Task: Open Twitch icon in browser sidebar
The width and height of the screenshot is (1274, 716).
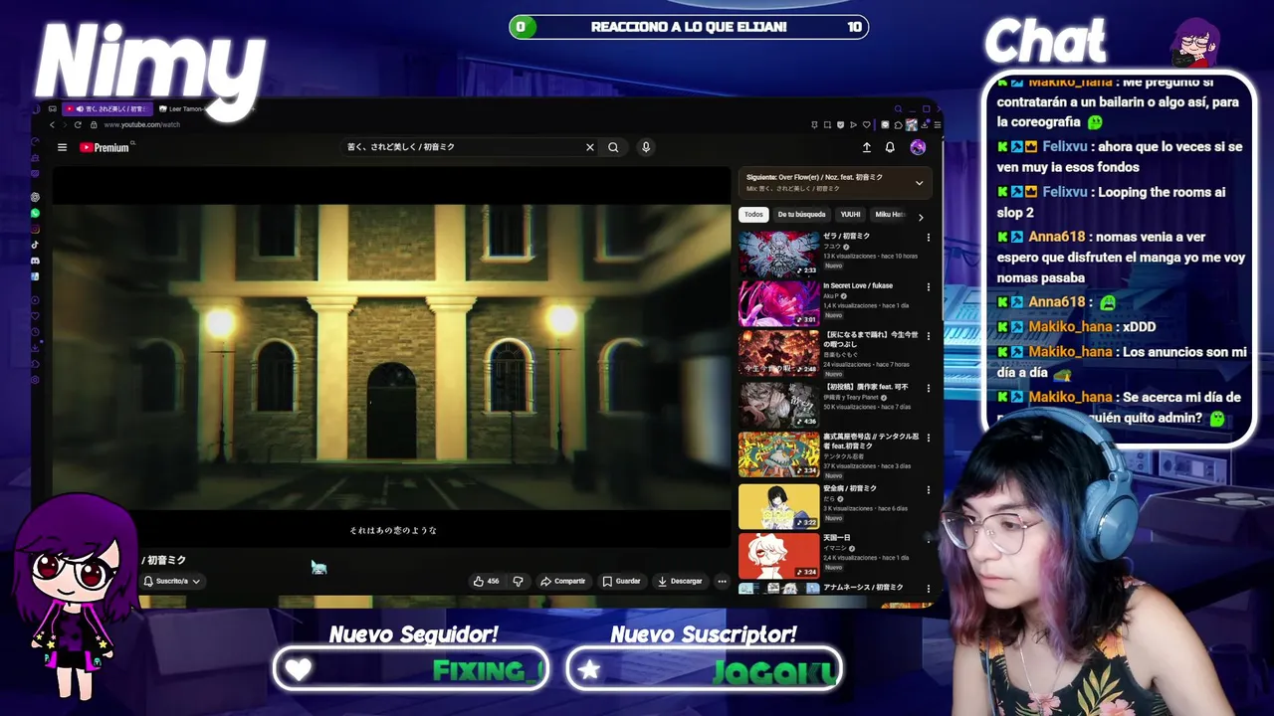Action: pyautogui.click(x=35, y=173)
